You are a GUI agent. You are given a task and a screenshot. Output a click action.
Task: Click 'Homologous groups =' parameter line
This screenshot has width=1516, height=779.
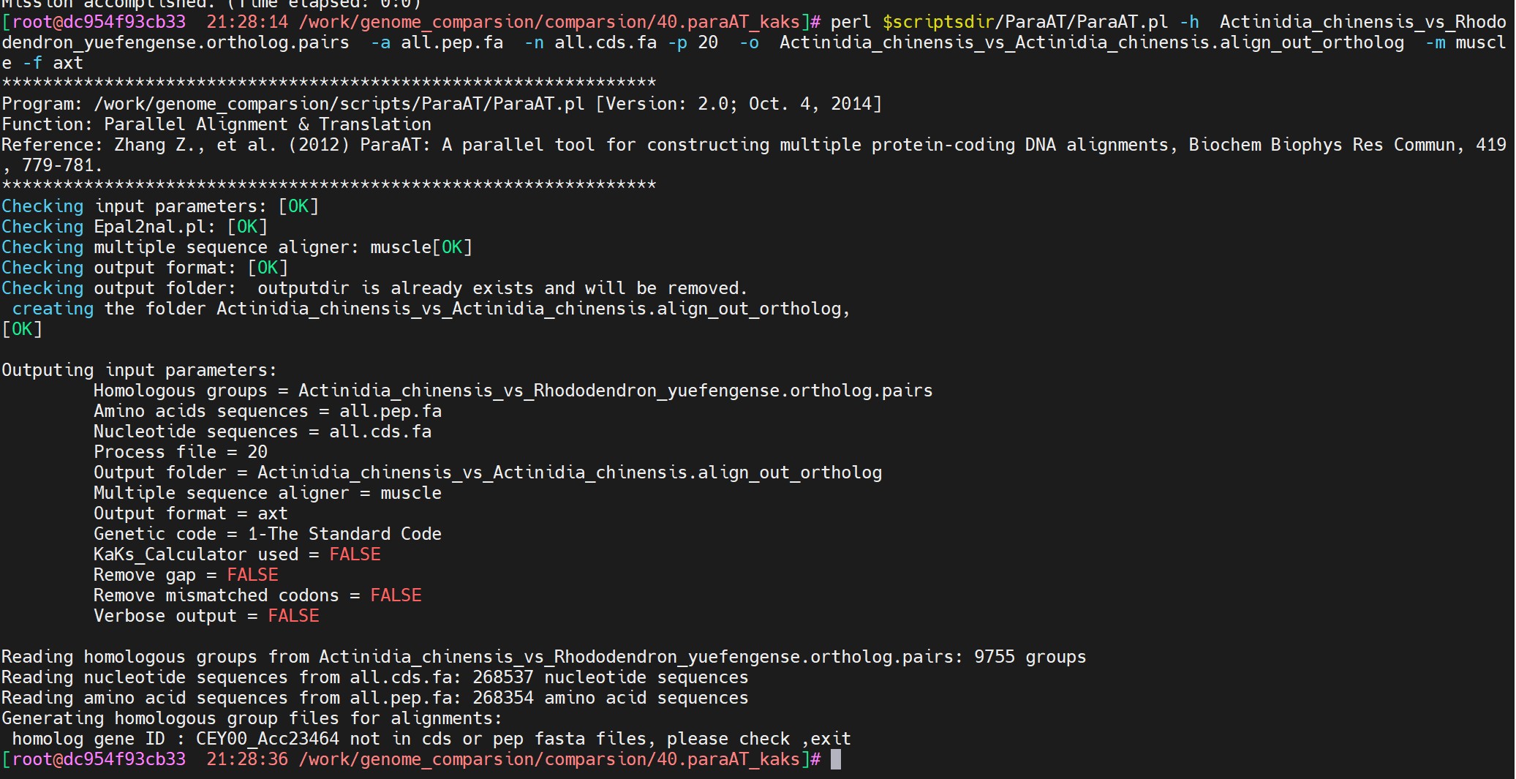pos(513,391)
